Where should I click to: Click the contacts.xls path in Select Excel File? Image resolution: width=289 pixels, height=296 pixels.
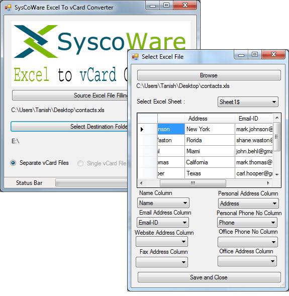[x=183, y=86]
